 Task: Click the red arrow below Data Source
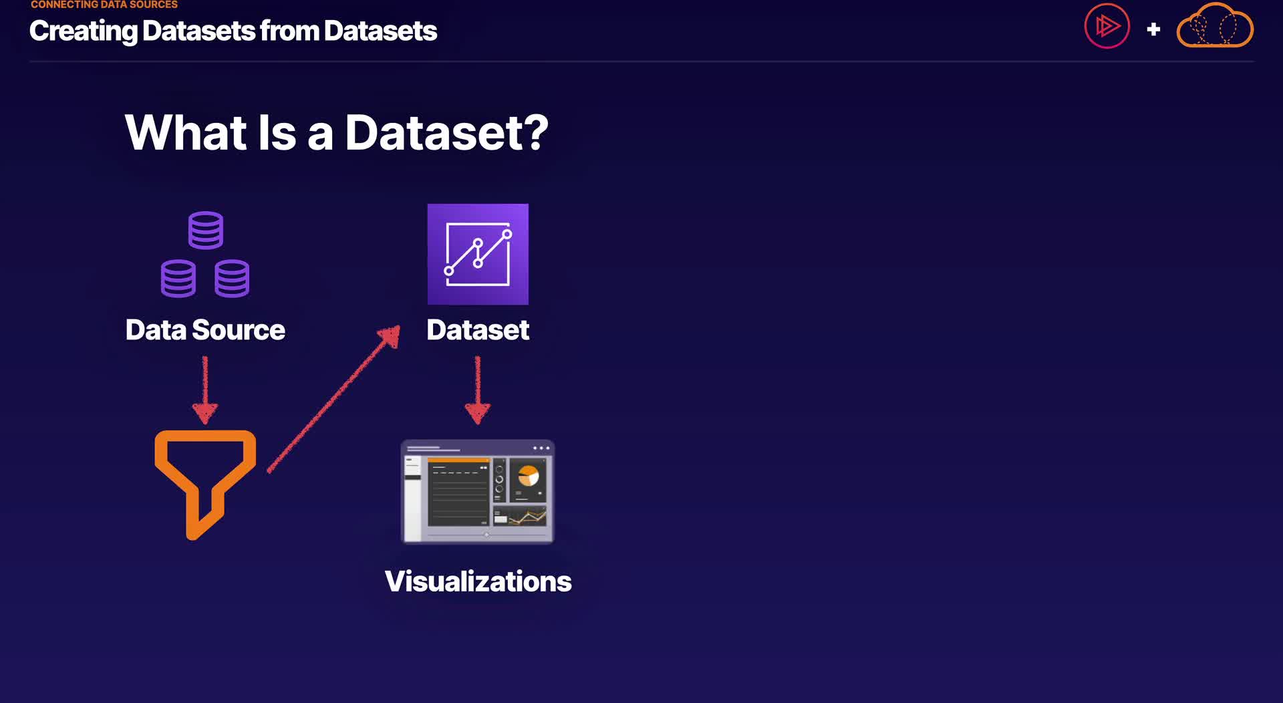click(x=205, y=390)
